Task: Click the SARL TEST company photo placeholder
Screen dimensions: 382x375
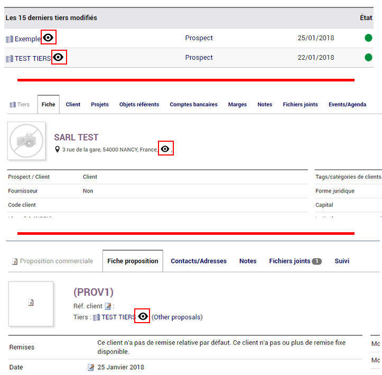Action: pos(26,141)
